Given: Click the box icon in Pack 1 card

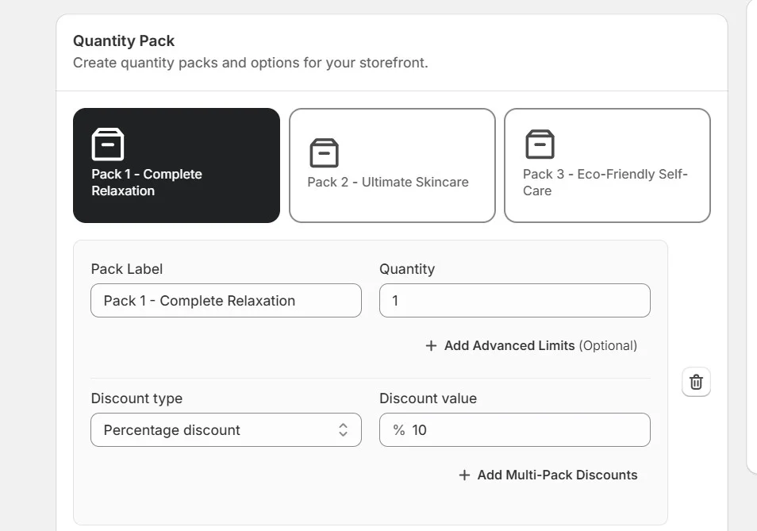Looking at the screenshot, I should (108, 144).
